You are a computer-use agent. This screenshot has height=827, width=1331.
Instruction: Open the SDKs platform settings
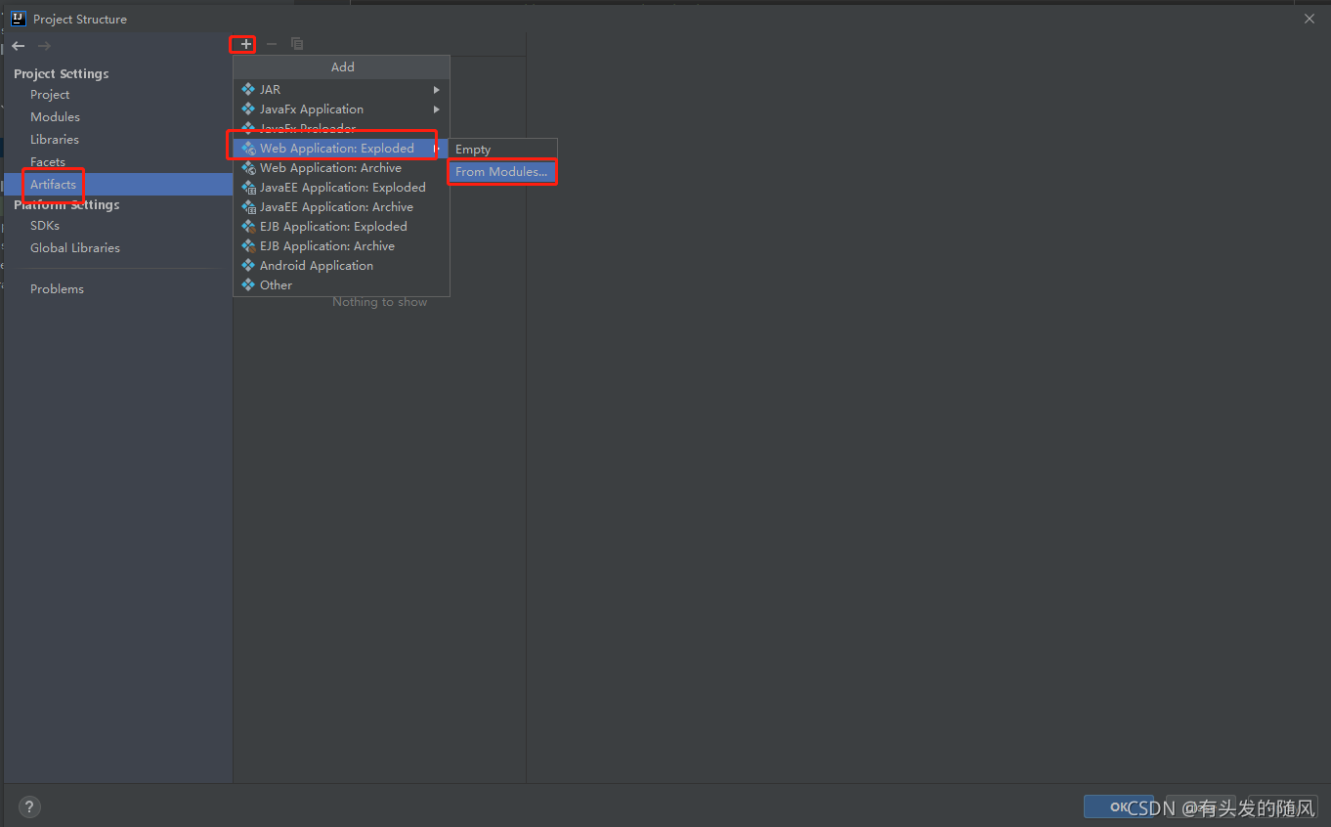pos(45,226)
